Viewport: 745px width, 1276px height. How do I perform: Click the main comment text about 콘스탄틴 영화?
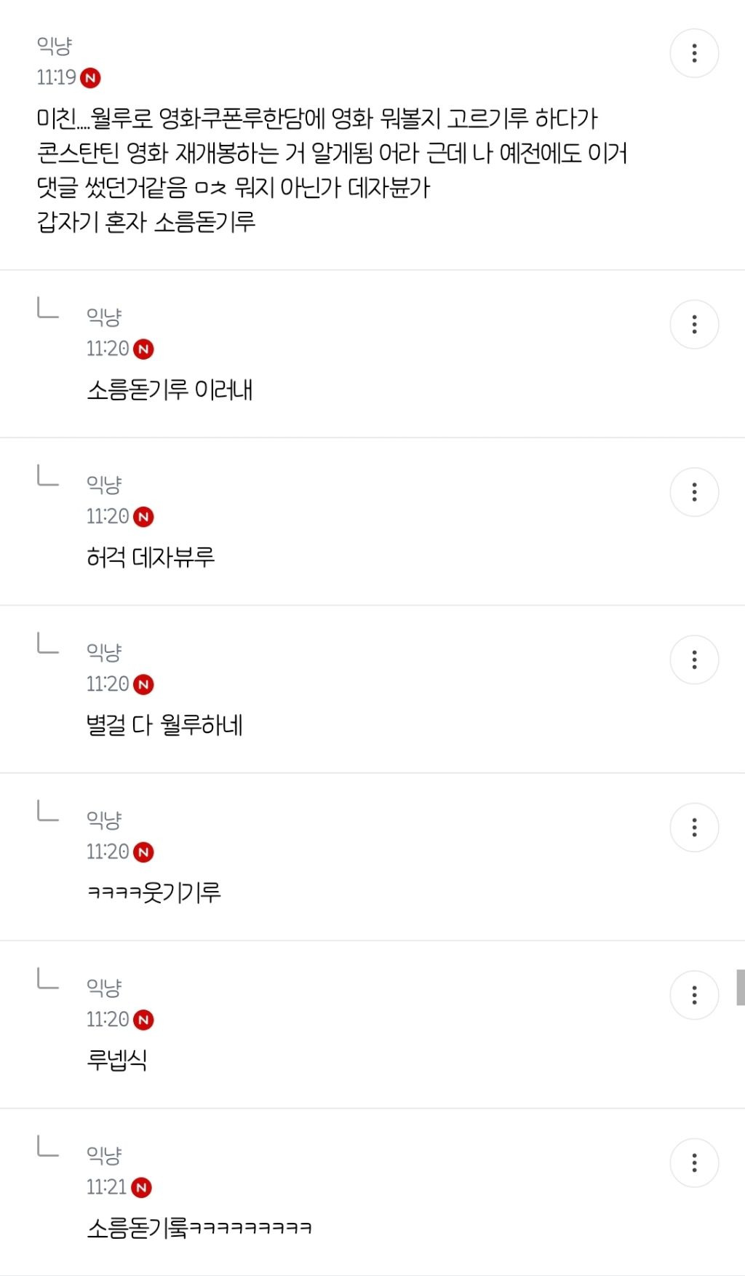click(x=332, y=170)
